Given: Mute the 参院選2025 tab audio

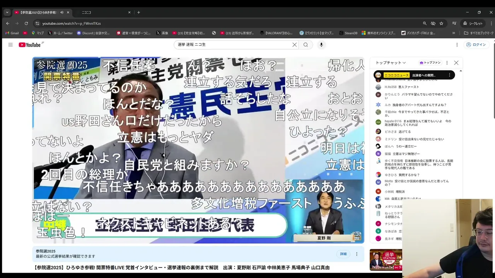Looking at the screenshot, I should (62, 12).
